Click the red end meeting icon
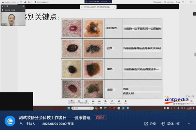Image resolution: width=196 pixels, height=130 pixels. pos(192,102)
